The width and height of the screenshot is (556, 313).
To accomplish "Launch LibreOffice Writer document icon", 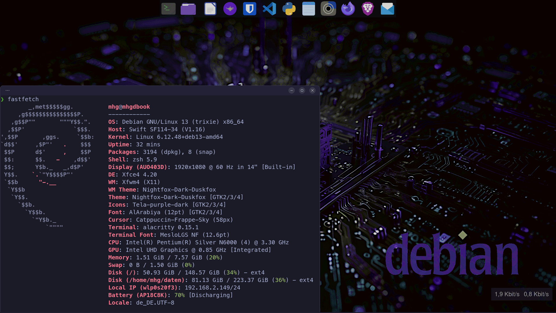I will click(x=210, y=9).
